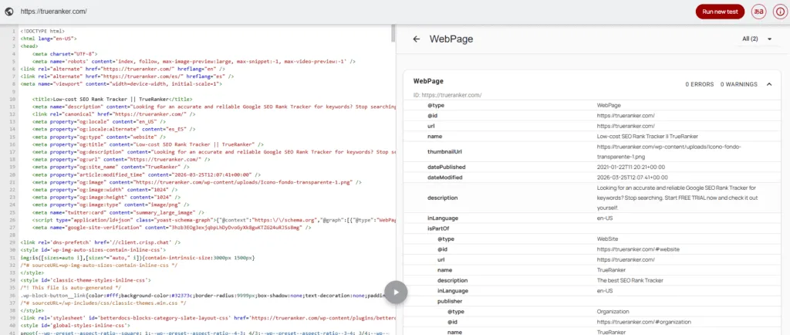The height and width of the screenshot is (335, 790).
Task: Click the round play button on divider
Action: point(396,293)
